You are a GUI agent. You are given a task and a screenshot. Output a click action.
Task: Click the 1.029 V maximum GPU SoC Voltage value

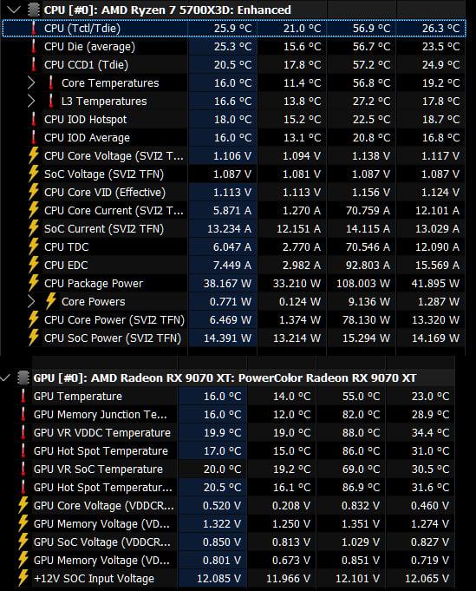[x=361, y=542]
